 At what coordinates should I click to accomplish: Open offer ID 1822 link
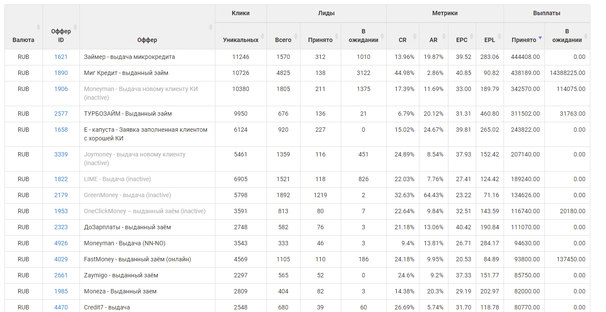61,179
